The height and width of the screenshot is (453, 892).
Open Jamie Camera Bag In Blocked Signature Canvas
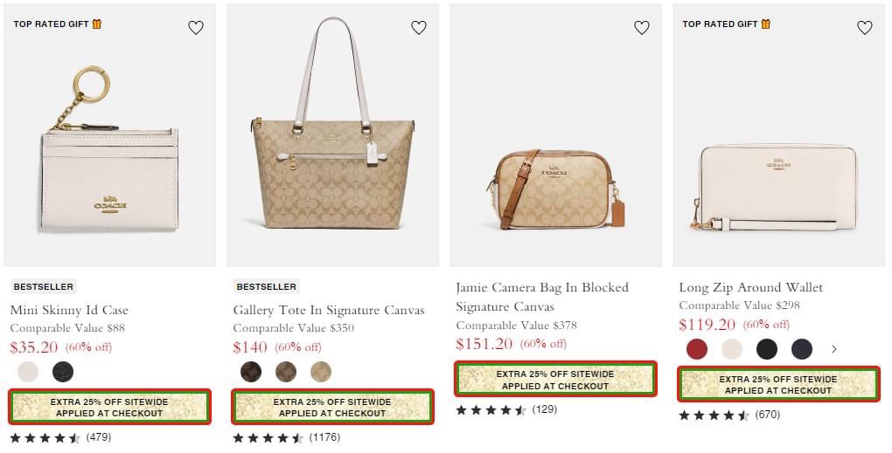pyautogui.click(x=542, y=297)
